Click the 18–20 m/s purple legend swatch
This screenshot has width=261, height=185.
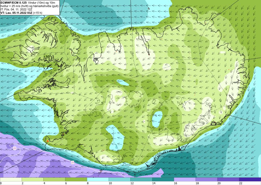coord(206,180)
